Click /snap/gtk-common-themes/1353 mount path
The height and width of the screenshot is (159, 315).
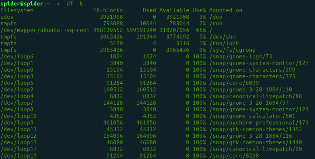click(256, 129)
